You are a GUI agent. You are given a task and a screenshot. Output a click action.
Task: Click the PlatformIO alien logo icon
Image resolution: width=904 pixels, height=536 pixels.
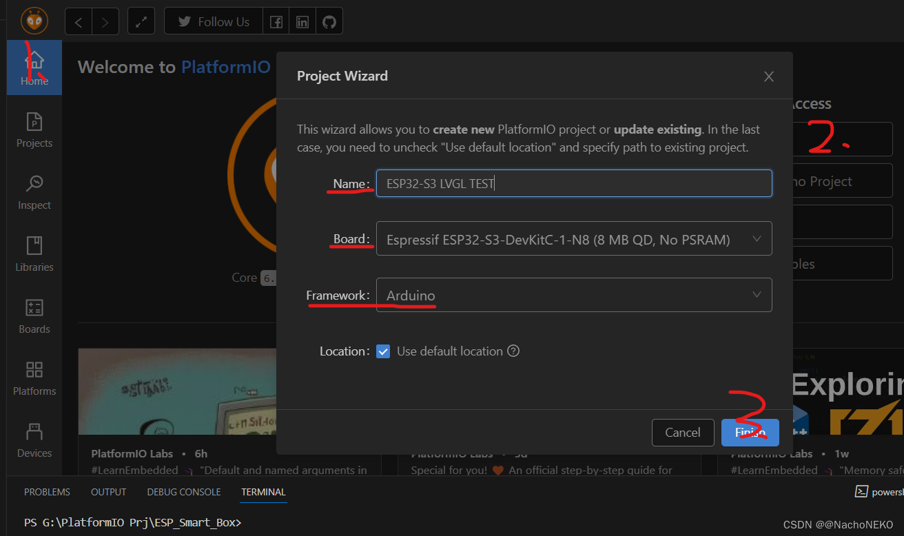point(34,21)
